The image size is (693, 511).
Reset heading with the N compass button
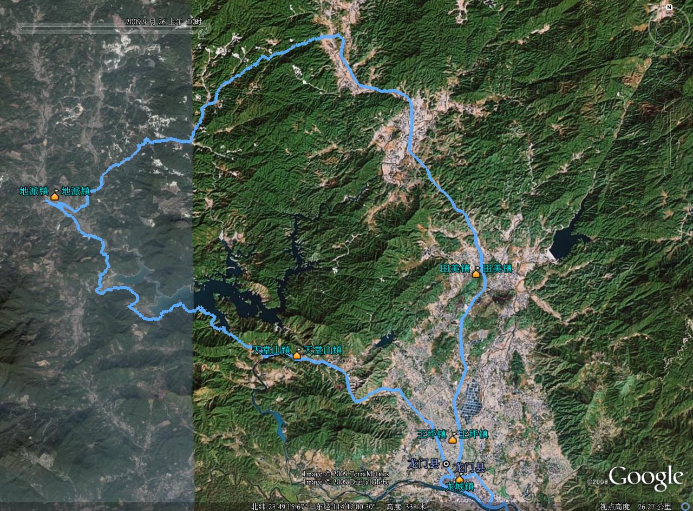tap(669, 8)
